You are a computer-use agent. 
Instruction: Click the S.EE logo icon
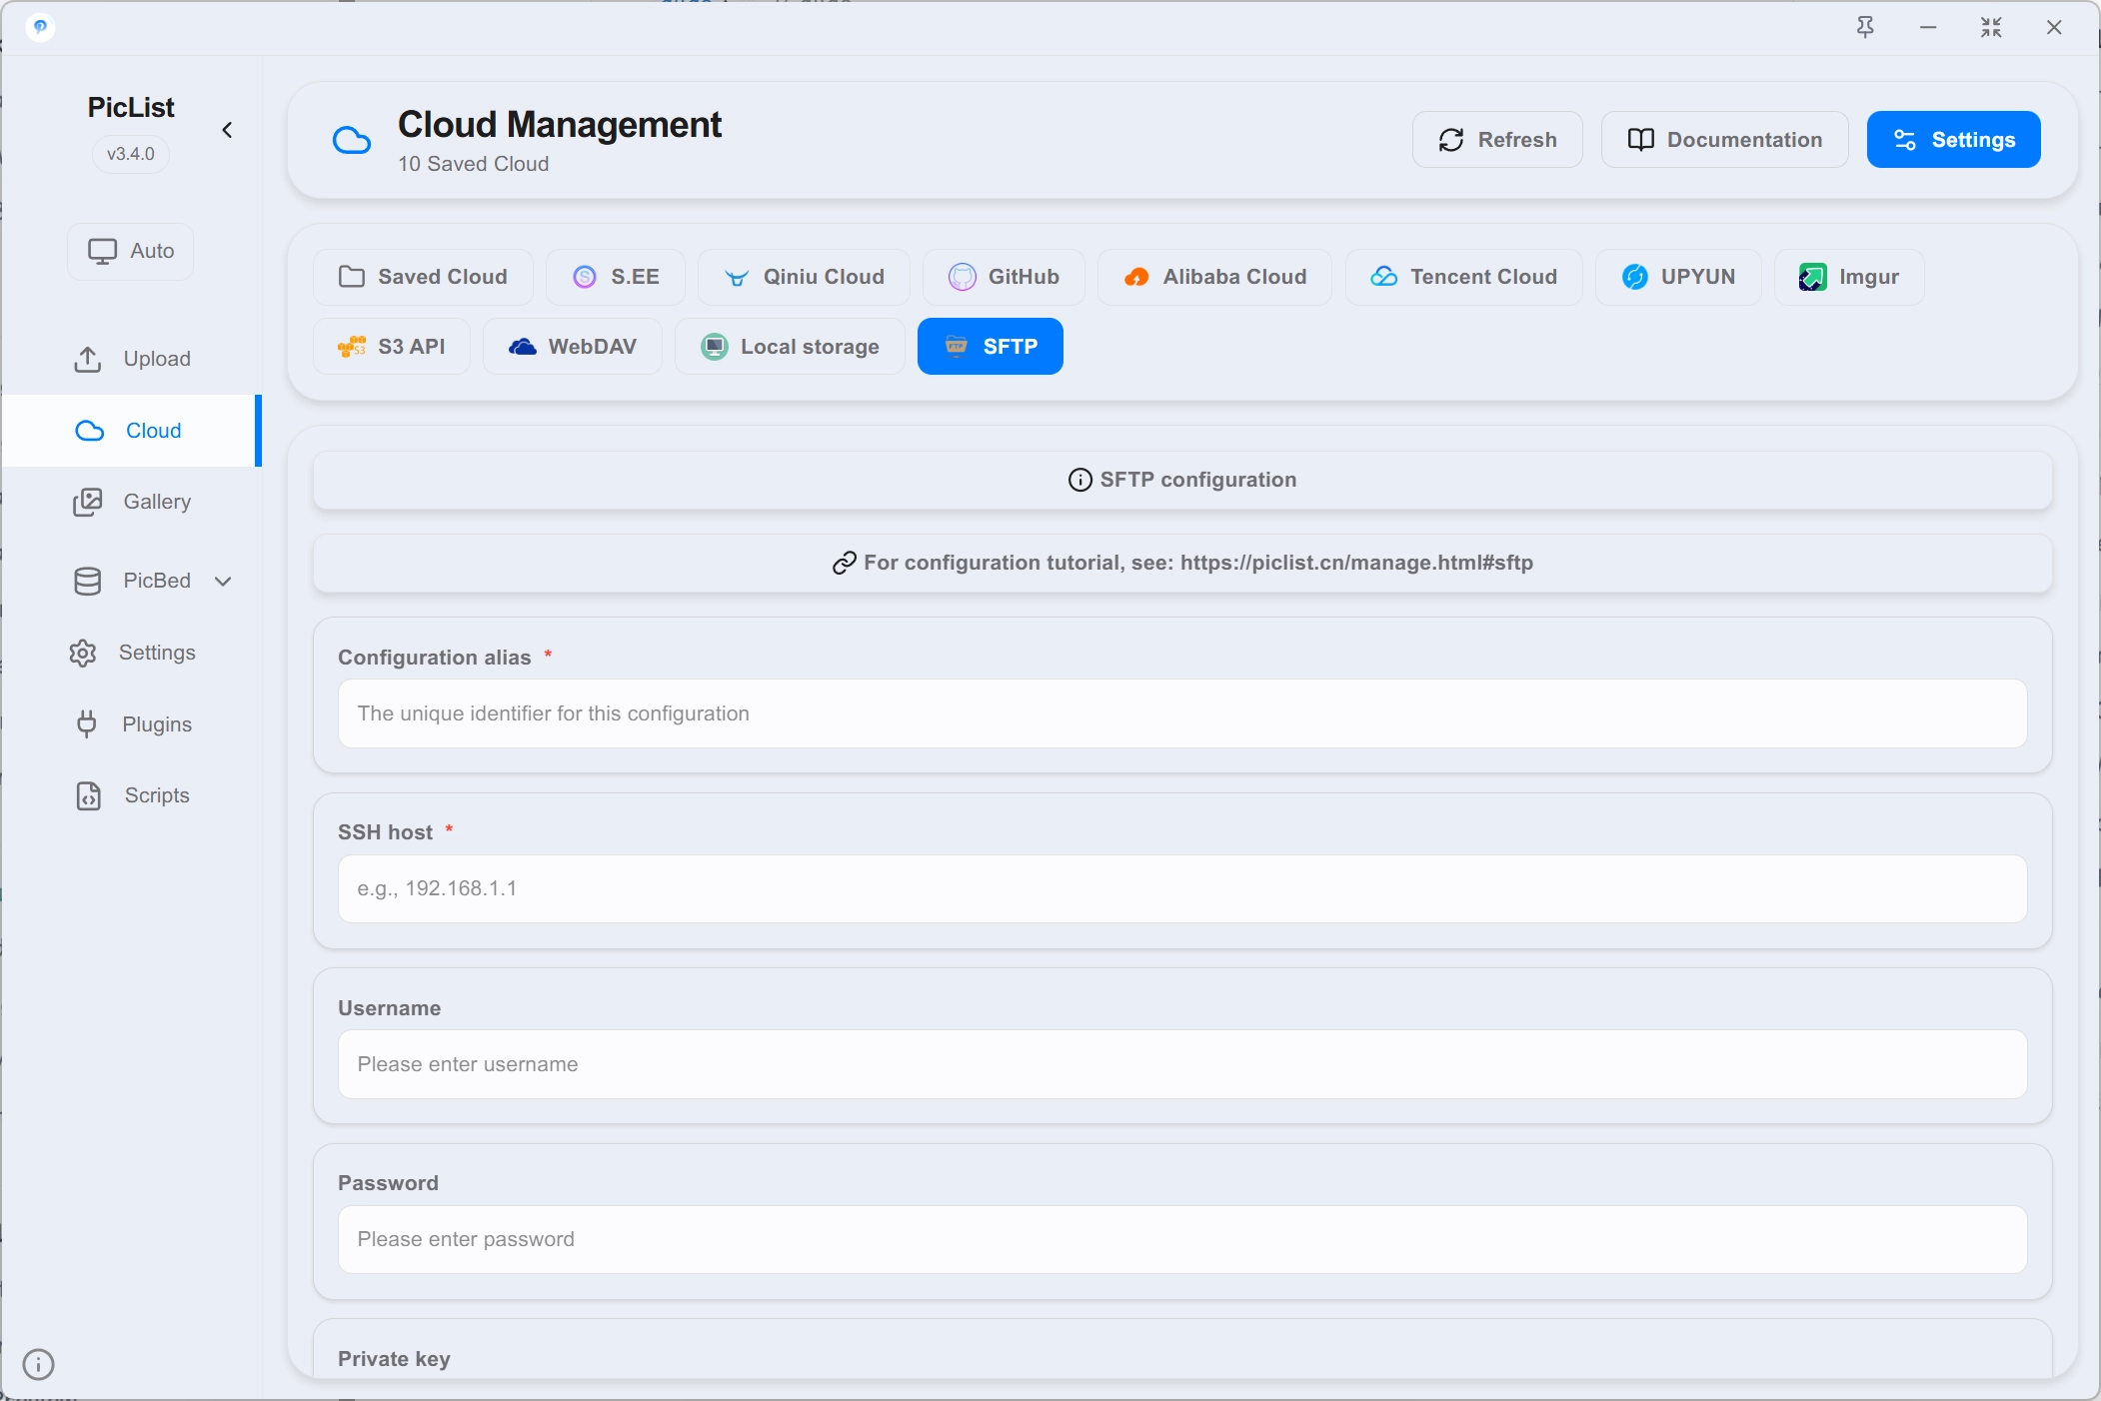pos(585,277)
